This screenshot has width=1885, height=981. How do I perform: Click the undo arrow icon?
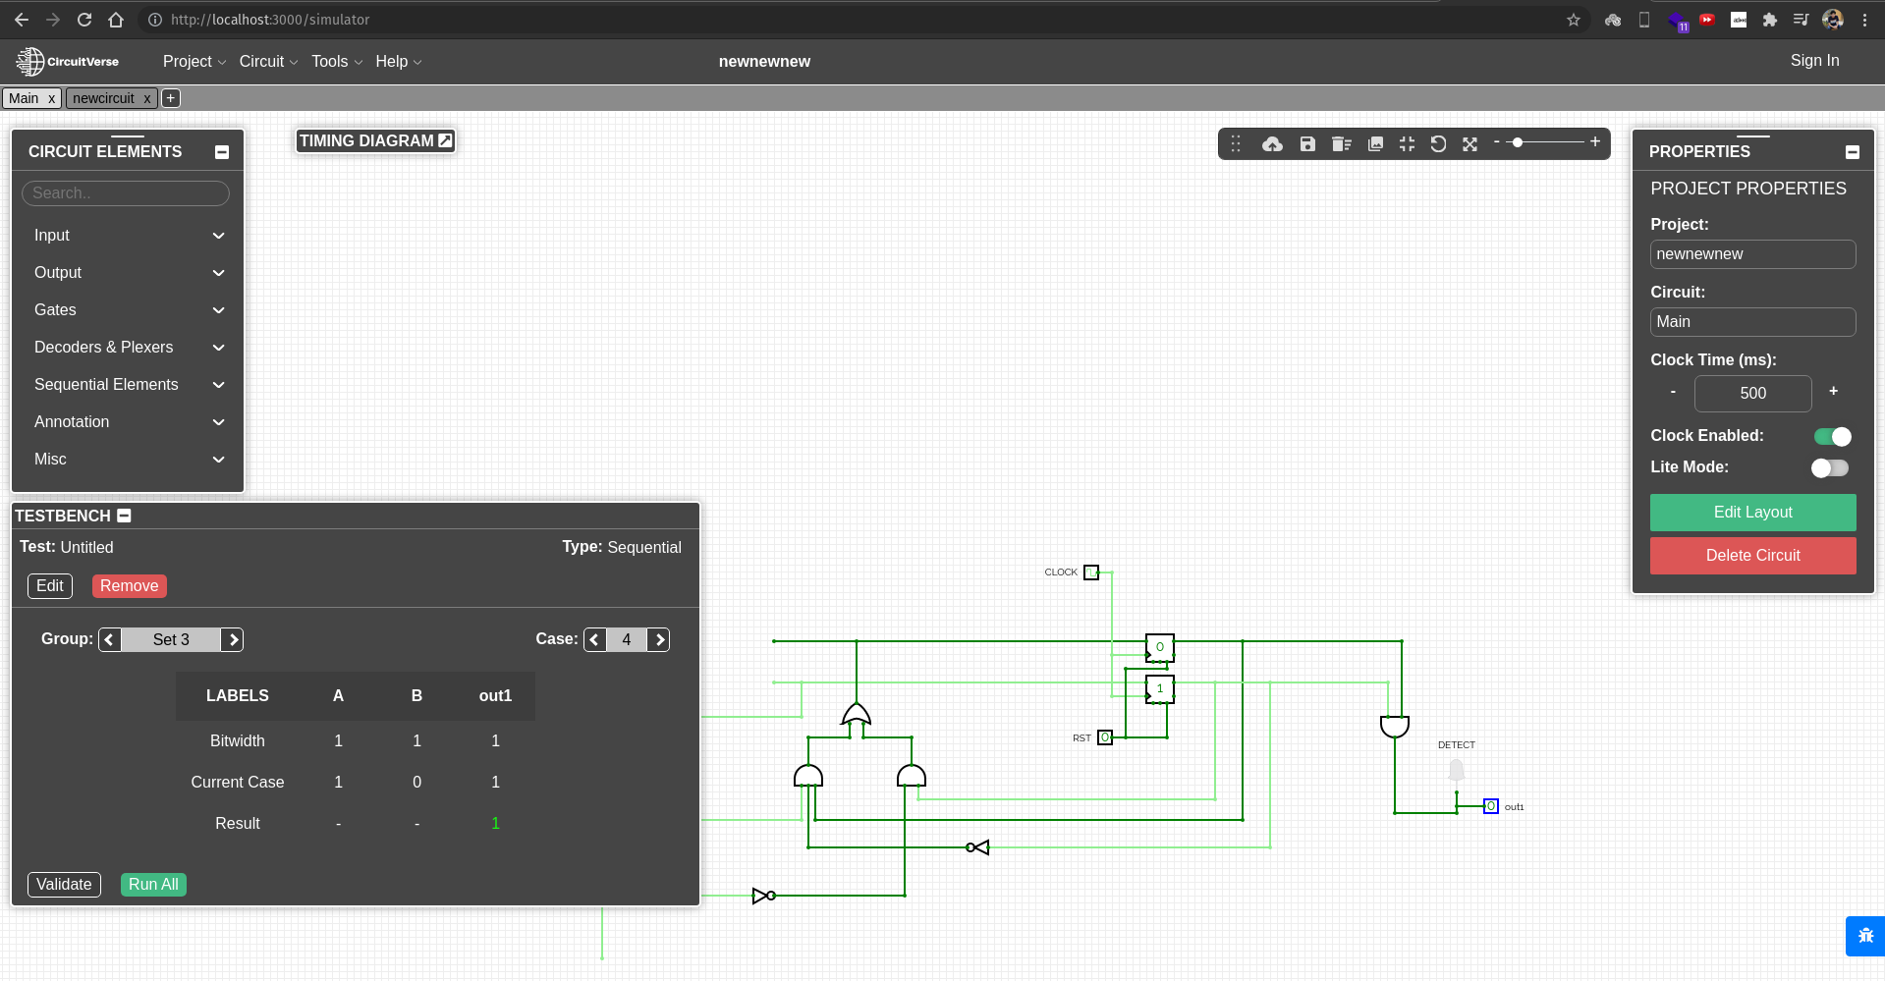pos(1438,144)
